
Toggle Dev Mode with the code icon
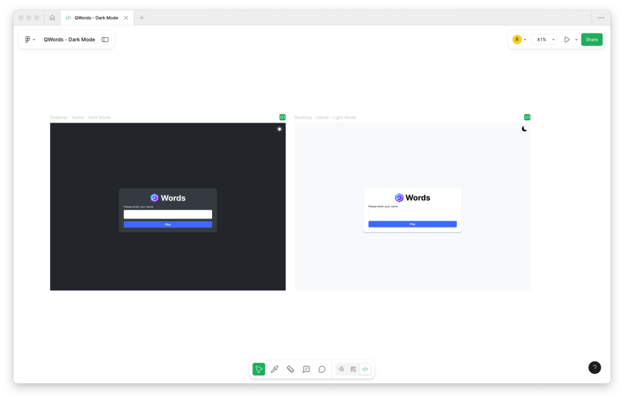pyautogui.click(x=365, y=369)
